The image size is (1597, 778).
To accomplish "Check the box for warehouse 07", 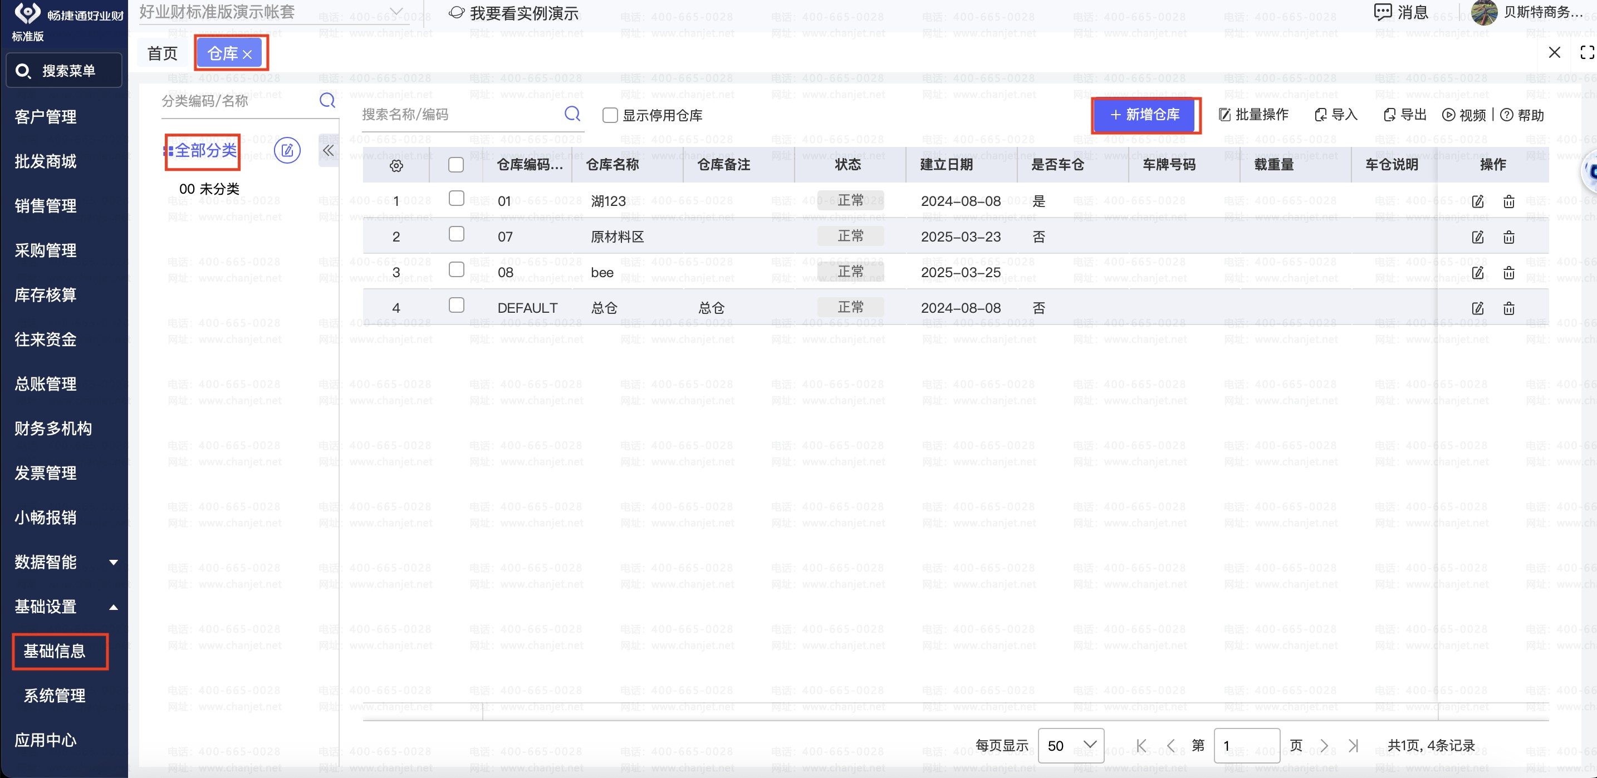I will click(456, 234).
